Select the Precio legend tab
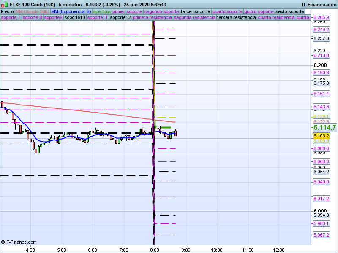 pyautogui.click(x=7, y=11)
